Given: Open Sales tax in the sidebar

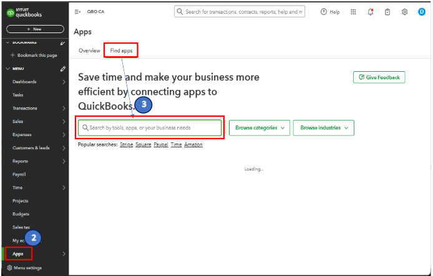Looking at the screenshot, I should click(x=21, y=227).
